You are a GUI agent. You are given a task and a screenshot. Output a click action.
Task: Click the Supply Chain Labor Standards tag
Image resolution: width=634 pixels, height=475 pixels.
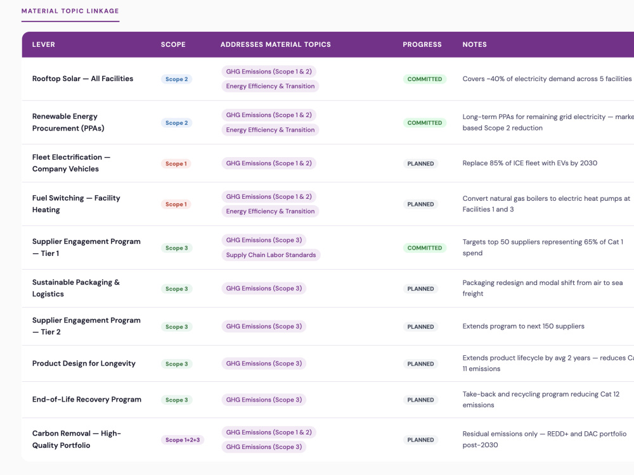click(271, 255)
